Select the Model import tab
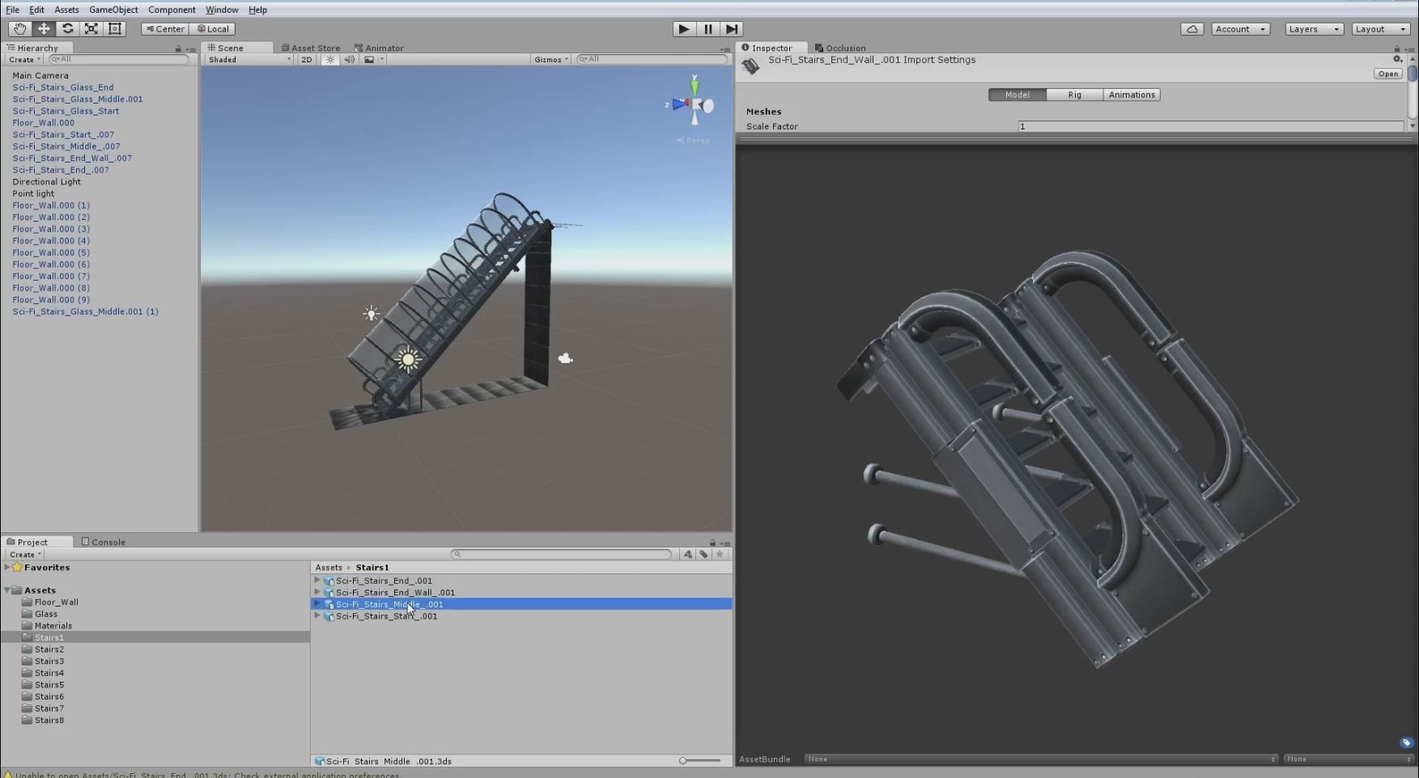This screenshot has width=1419, height=778. [x=1018, y=95]
